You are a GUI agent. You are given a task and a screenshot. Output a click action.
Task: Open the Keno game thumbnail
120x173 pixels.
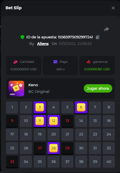click(16, 89)
